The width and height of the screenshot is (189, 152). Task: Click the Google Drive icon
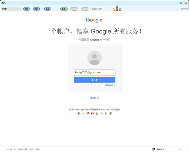point(97,113)
